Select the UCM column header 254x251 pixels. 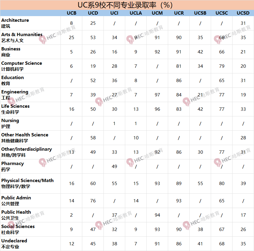tap(157, 13)
